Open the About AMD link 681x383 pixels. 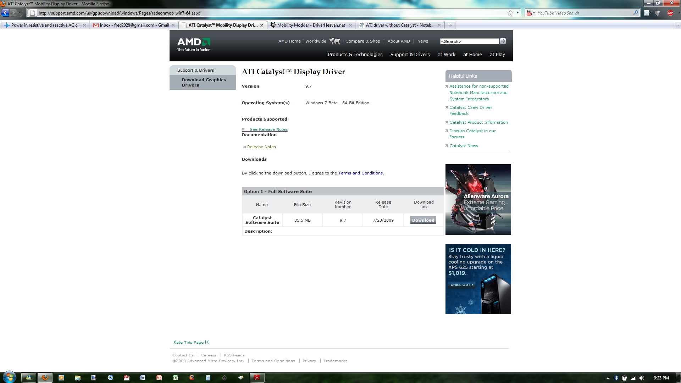[x=399, y=41]
